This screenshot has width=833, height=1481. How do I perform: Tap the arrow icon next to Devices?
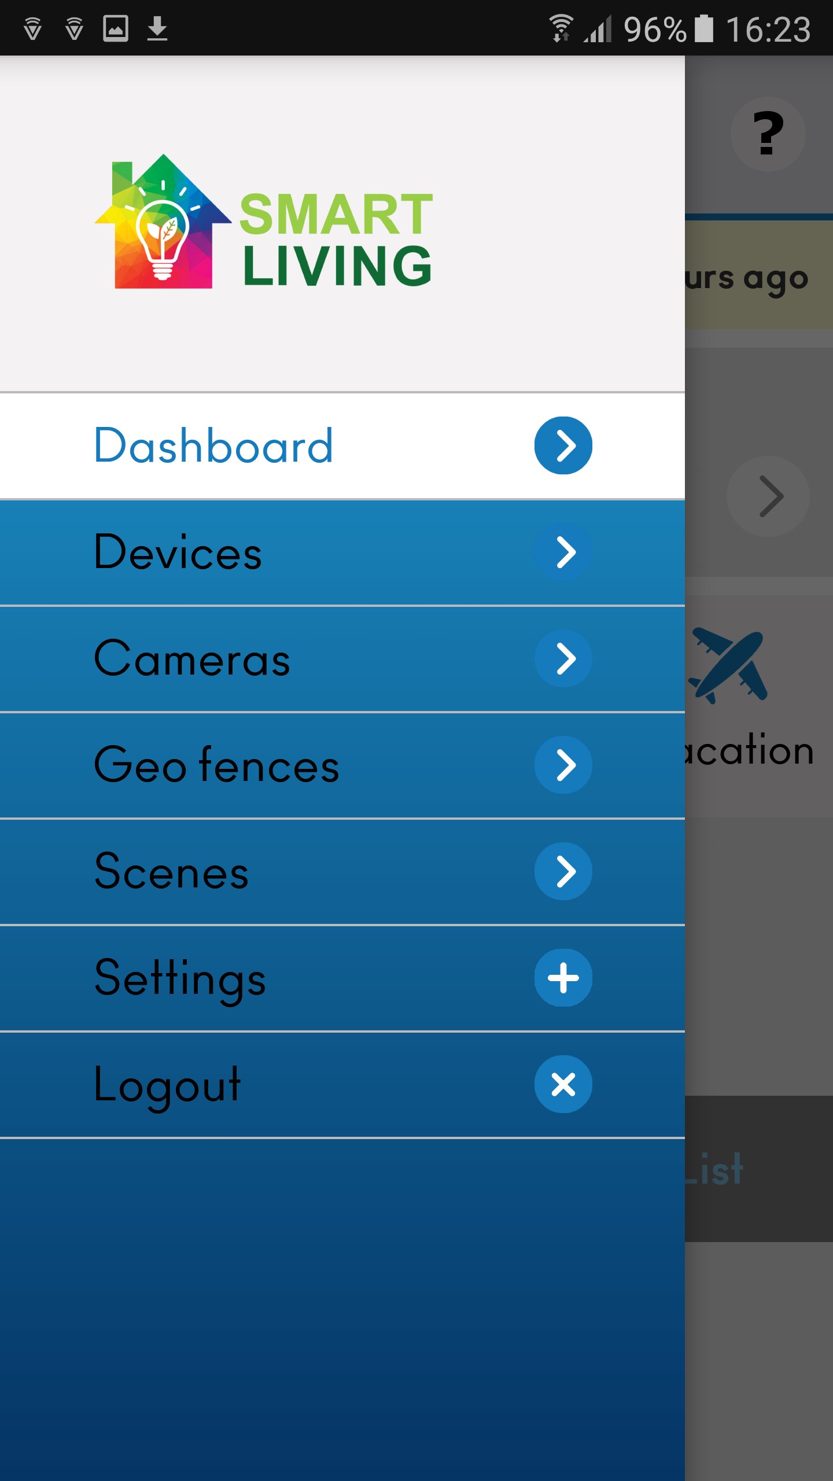click(x=563, y=552)
